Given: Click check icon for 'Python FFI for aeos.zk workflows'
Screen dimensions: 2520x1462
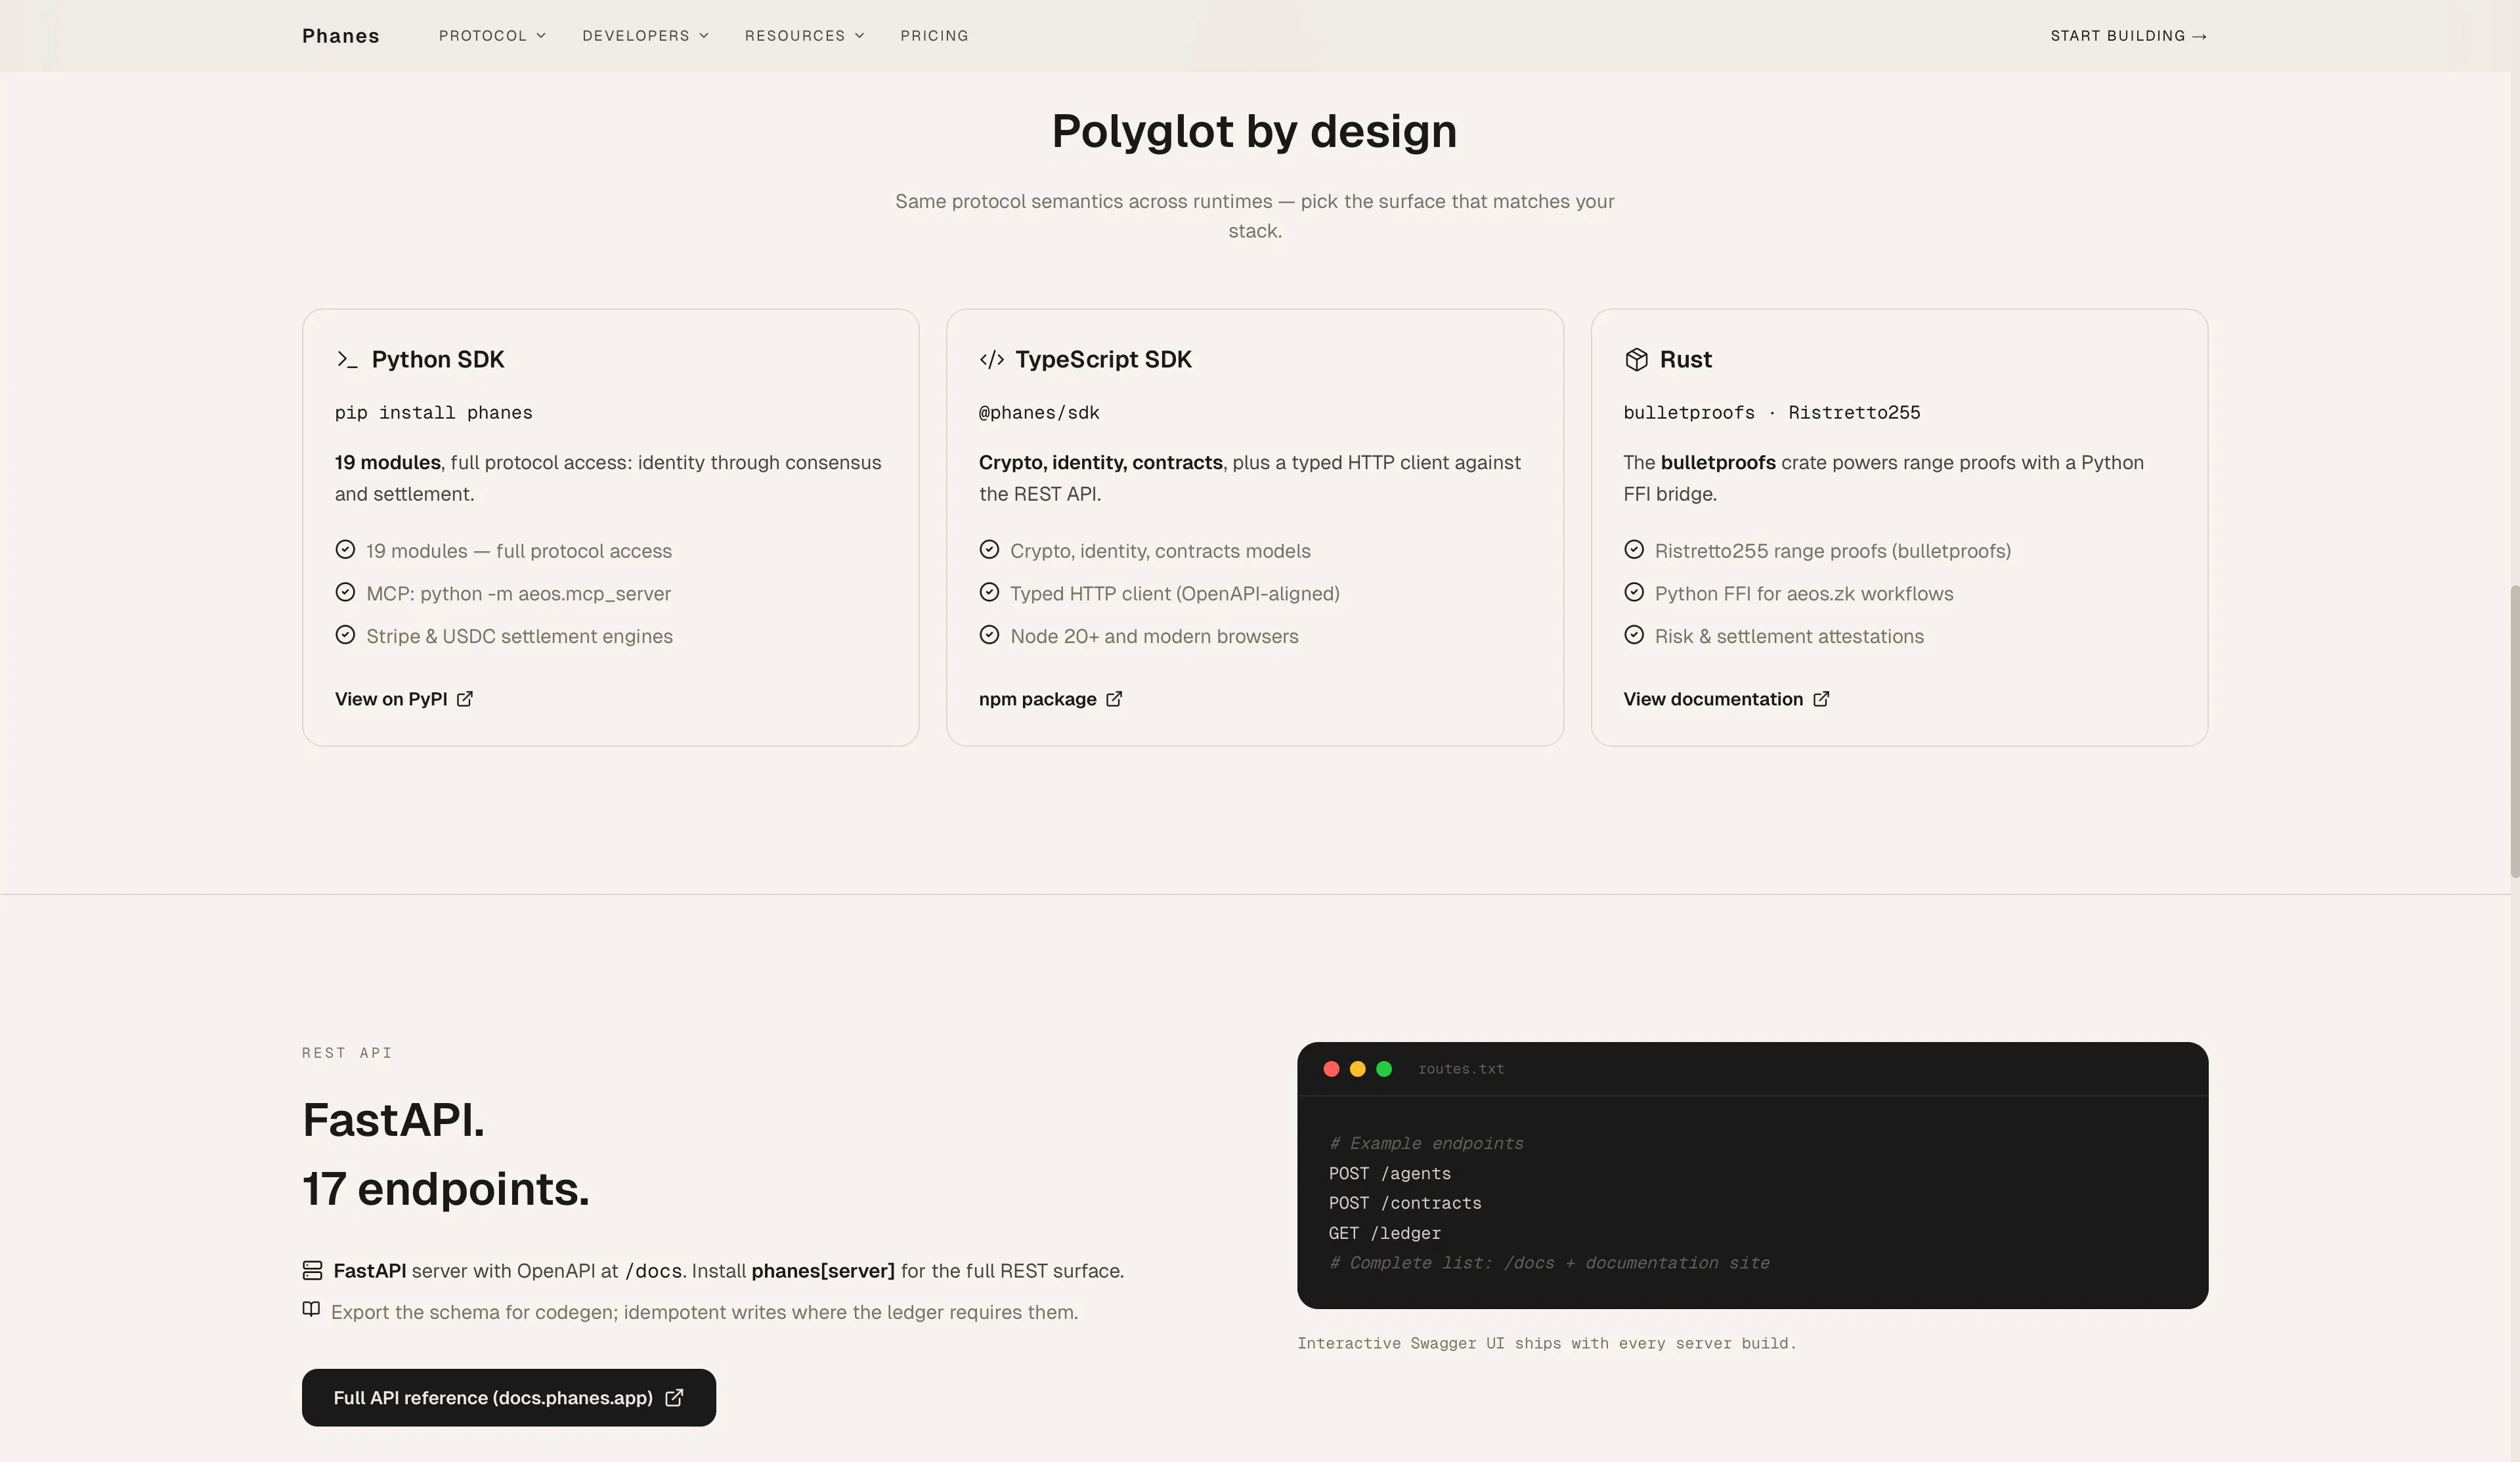Looking at the screenshot, I should coord(1634,593).
